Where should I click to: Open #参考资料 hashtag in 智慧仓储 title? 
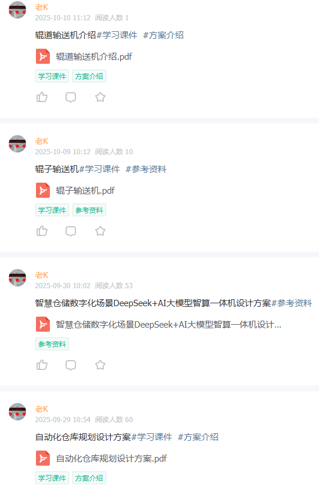(292, 303)
